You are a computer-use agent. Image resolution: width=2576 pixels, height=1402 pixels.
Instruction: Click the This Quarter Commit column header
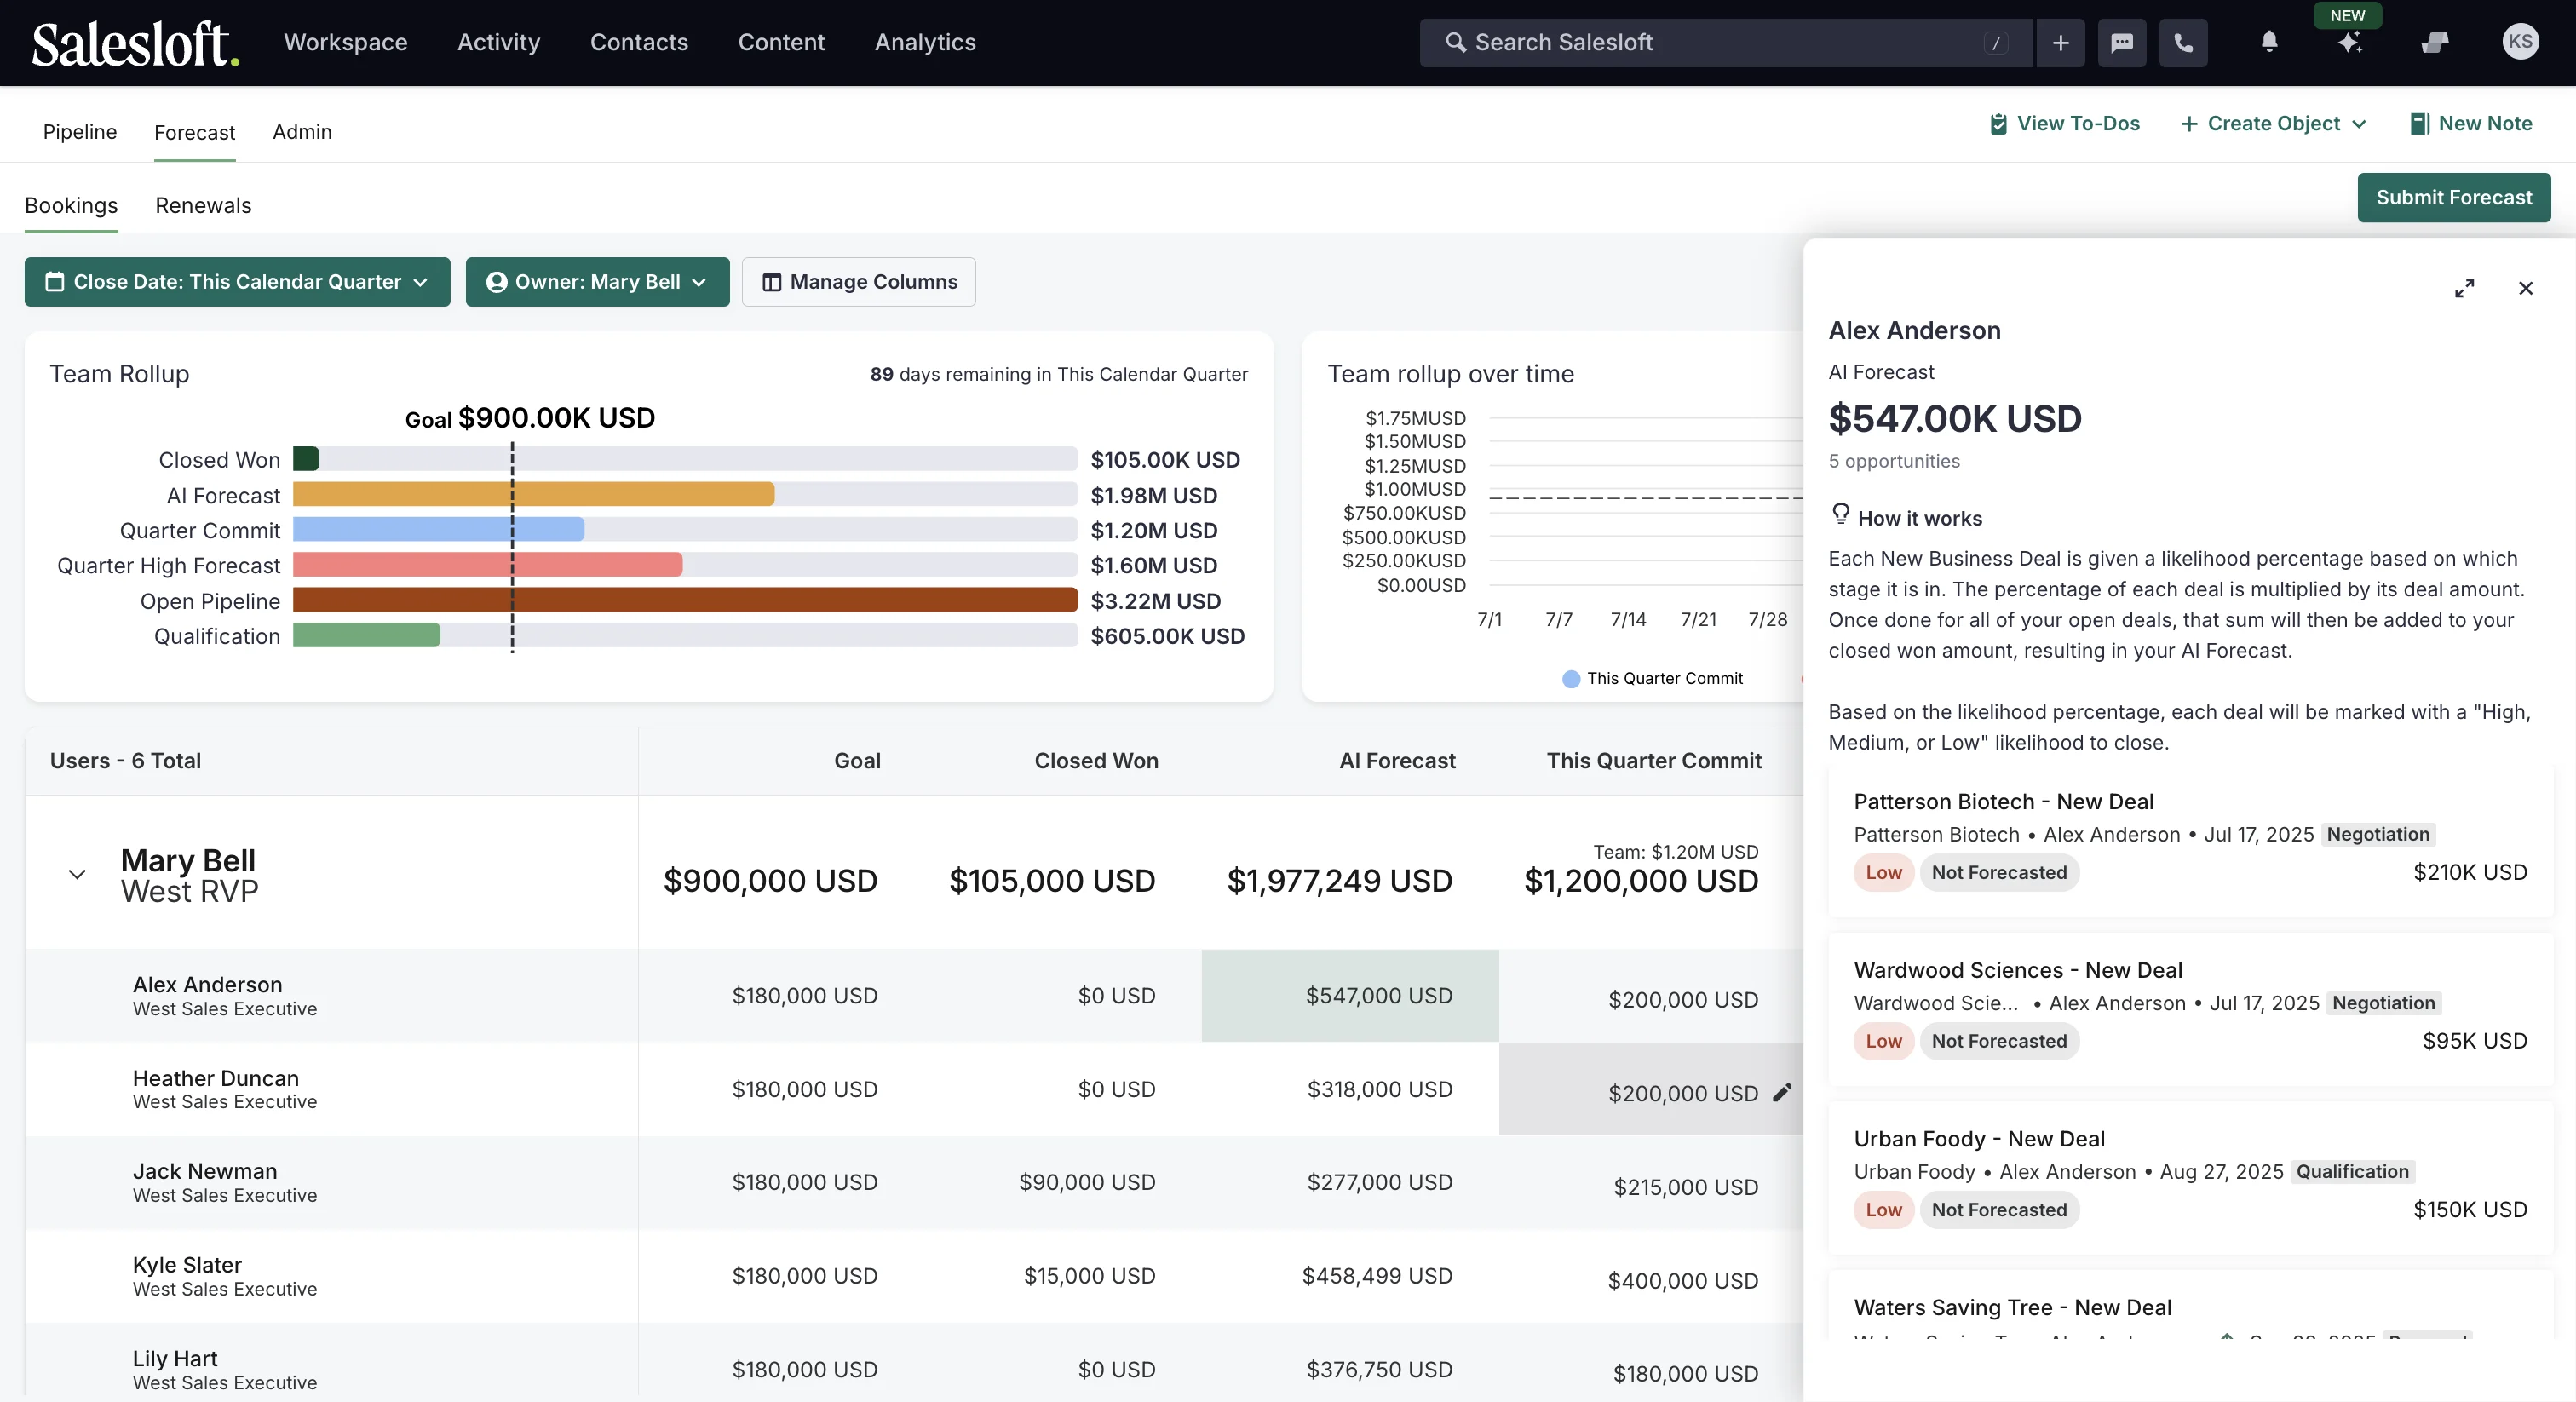pos(1654,761)
